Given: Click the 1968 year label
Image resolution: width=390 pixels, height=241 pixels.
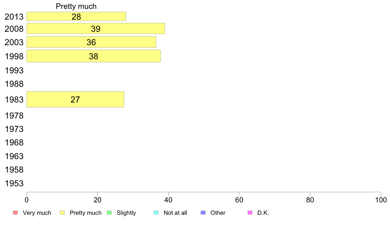Looking at the screenshot, I should point(14,142).
